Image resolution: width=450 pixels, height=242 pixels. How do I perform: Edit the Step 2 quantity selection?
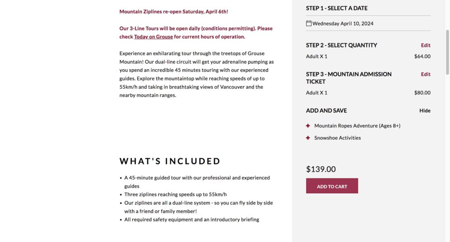click(x=425, y=45)
